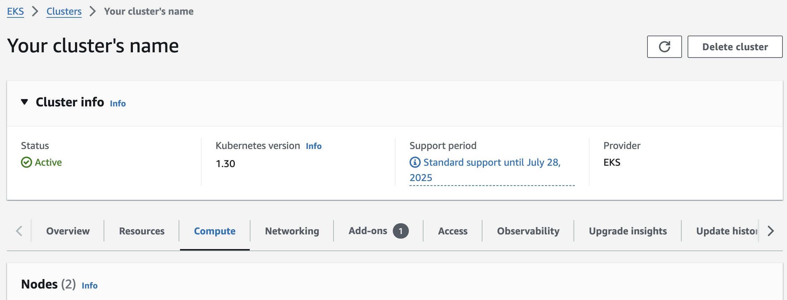
Task: Click the left arrow beside Overview tab
Action: [19, 231]
